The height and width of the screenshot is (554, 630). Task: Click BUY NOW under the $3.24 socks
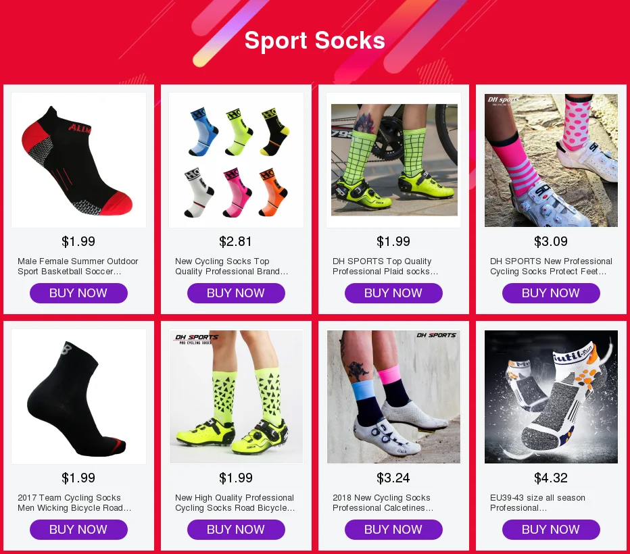pyautogui.click(x=393, y=530)
